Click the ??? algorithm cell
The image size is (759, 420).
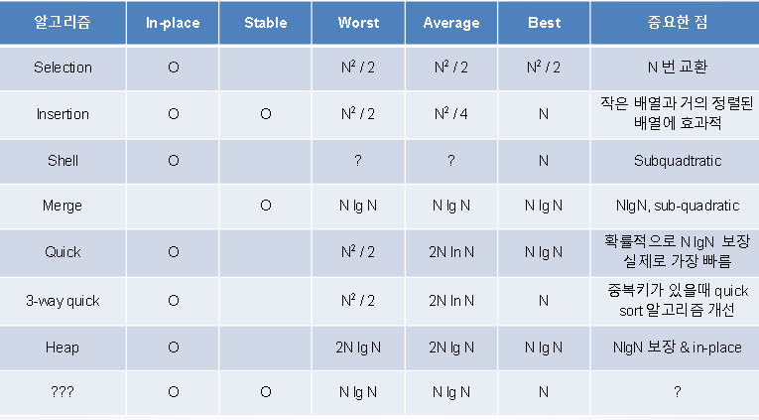point(63,392)
